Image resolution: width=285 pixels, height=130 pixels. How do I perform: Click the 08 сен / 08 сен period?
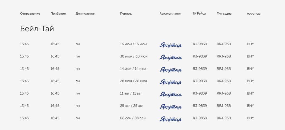click(133, 118)
